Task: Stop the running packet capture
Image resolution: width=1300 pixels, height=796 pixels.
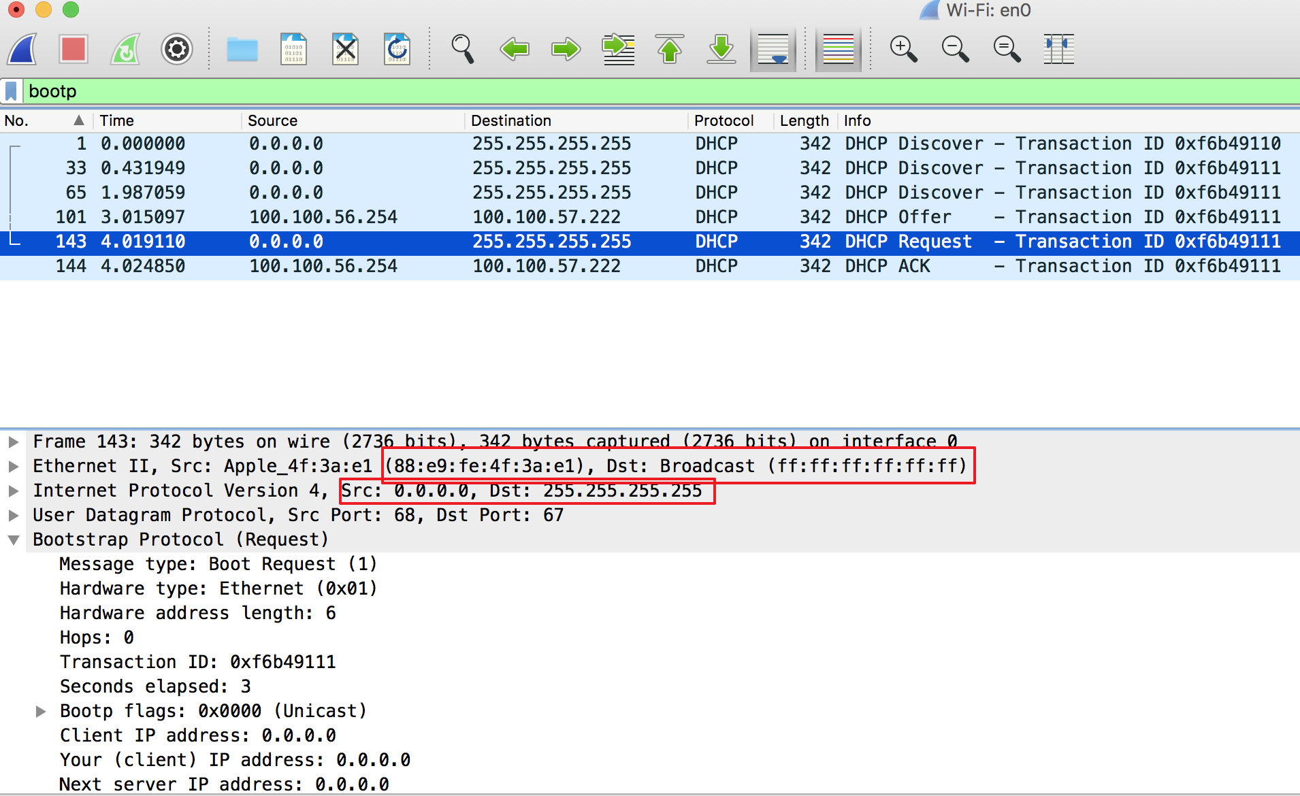Action: (x=73, y=49)
